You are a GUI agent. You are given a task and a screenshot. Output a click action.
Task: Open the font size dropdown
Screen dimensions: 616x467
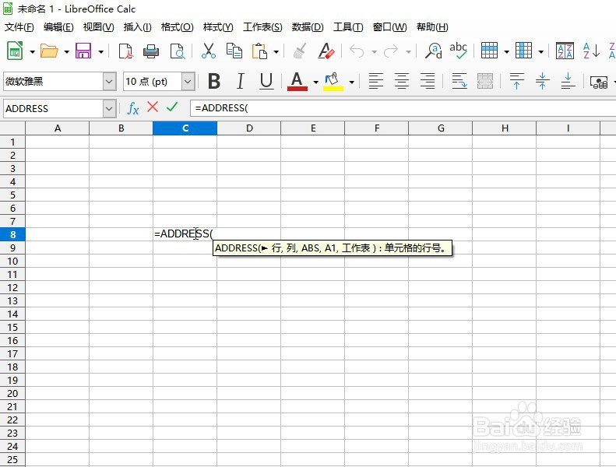tap(188, 82)
